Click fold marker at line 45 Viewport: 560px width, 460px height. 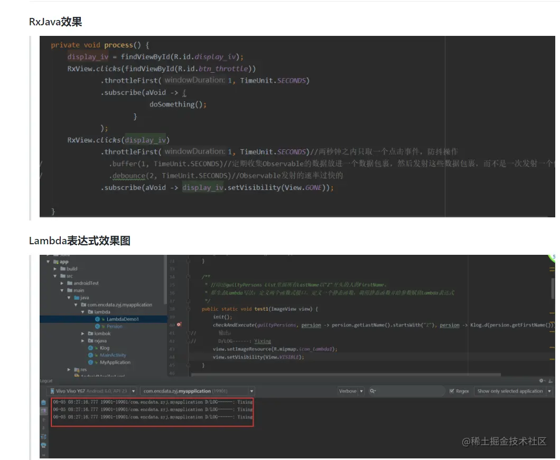pyautogui.click(x=188, y=365)
